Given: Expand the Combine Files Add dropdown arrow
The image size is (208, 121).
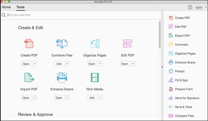Looking at the screenshot, I should (x=67, y=64).
